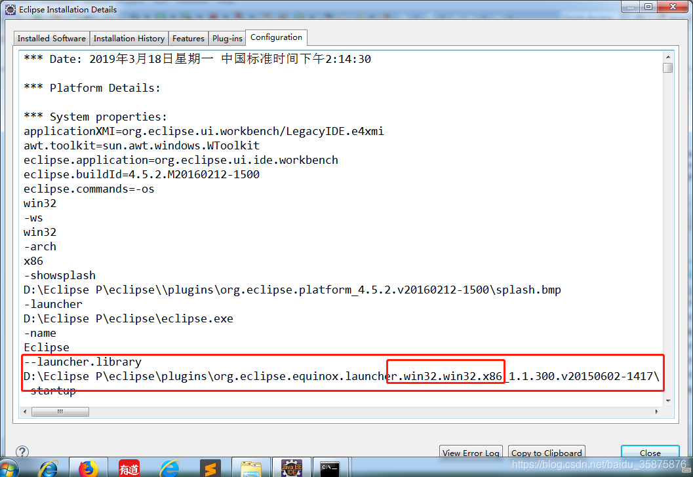Click the vertical scrollbar thumb
The width and height of the screenshot is (693, 477).
click(668, 68)
